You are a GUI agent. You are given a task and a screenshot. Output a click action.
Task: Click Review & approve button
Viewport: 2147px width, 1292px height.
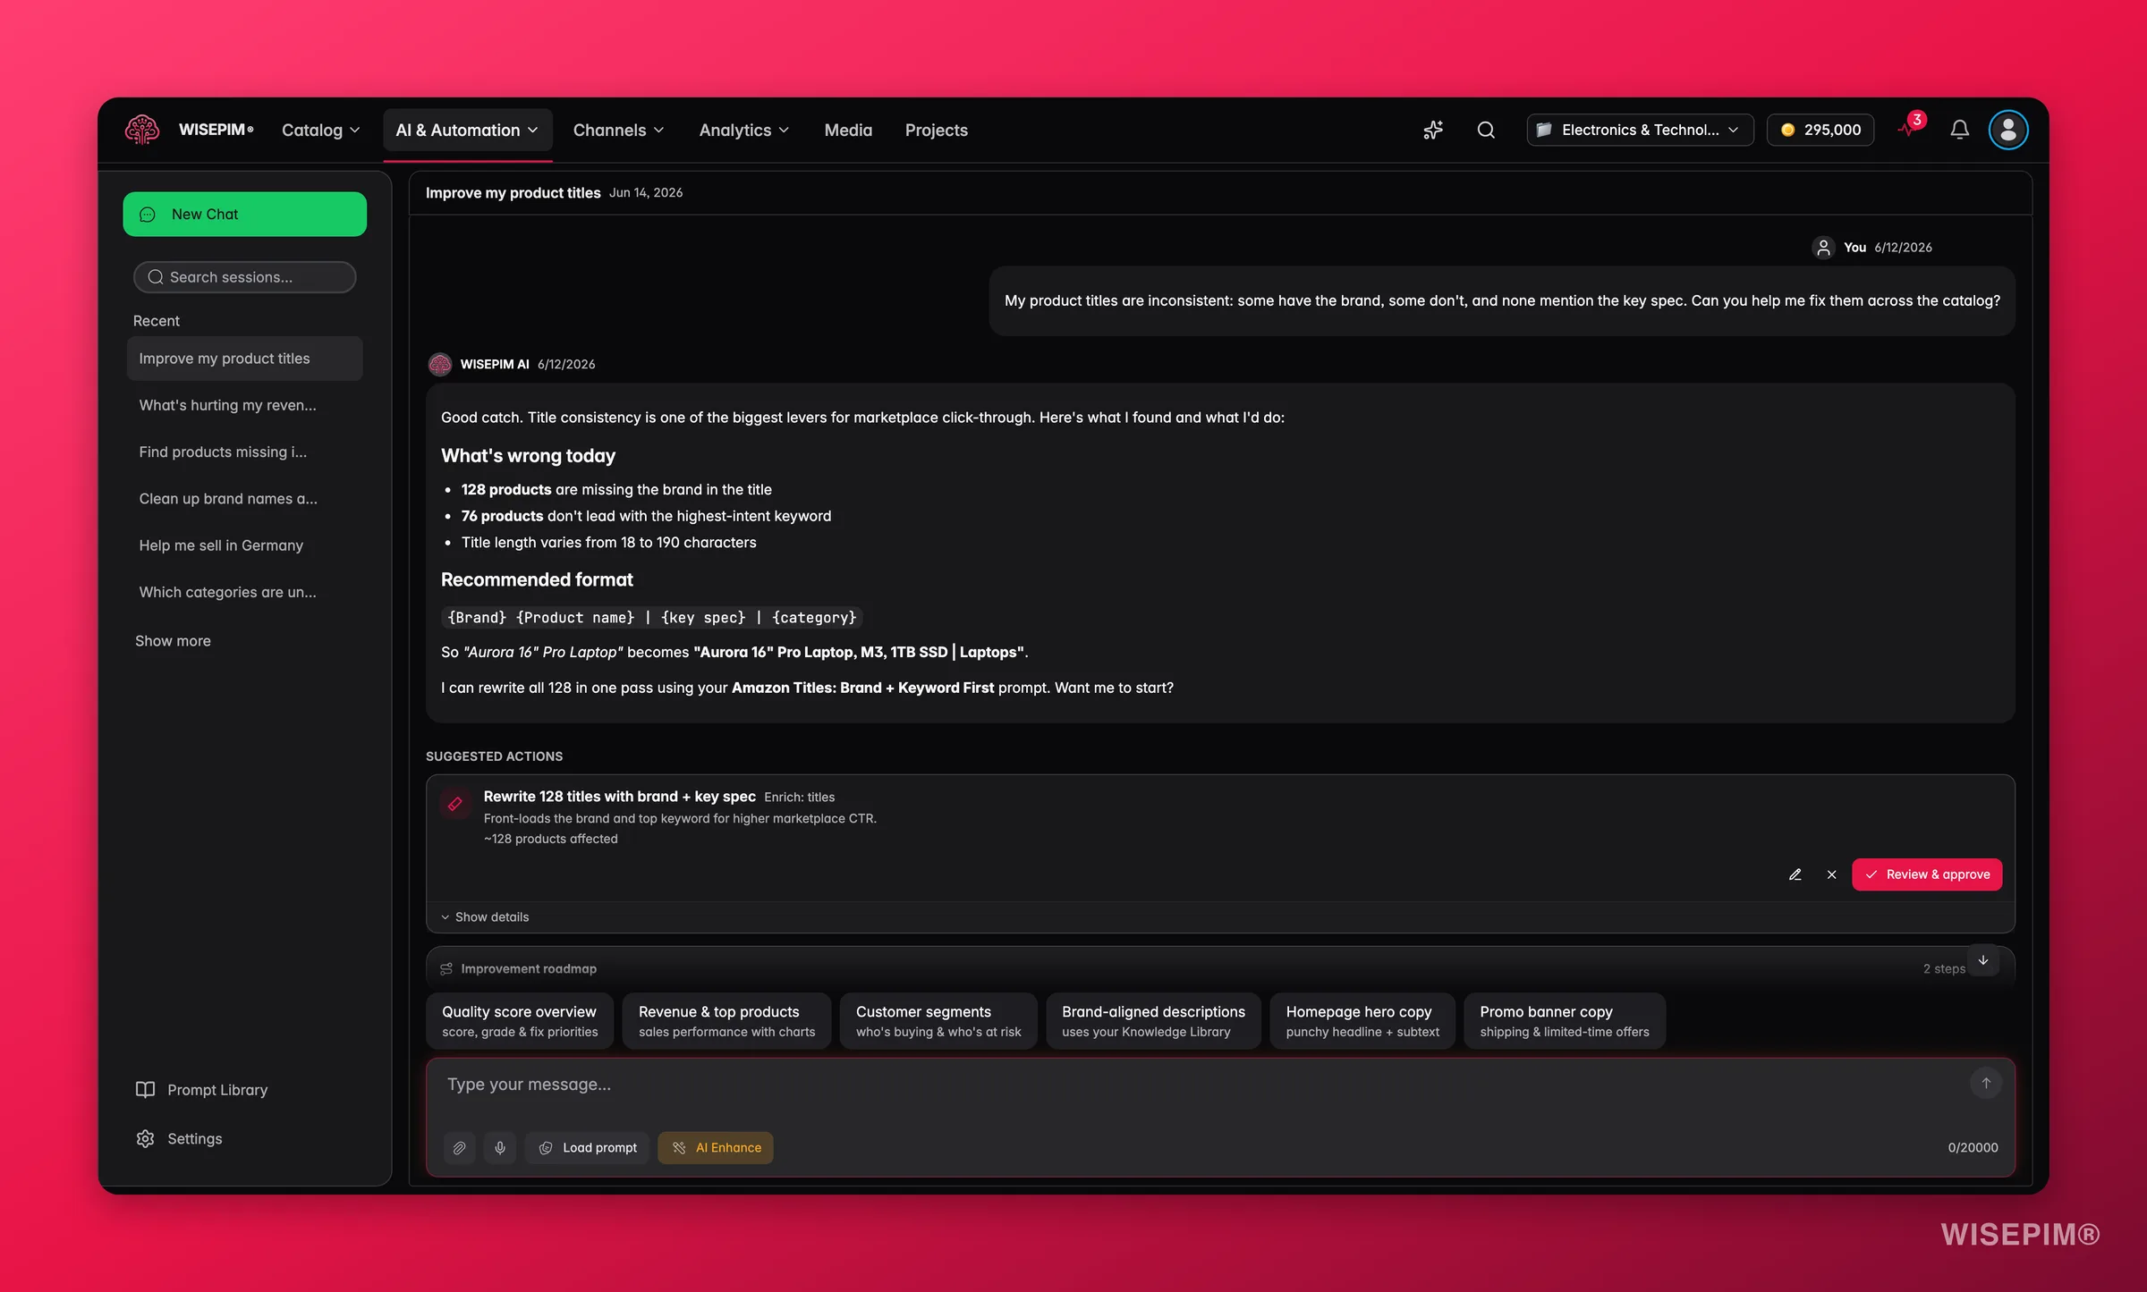coord(1927,874)
